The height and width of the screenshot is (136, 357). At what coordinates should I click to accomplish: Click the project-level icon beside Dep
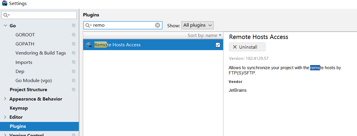pos(74,72)
